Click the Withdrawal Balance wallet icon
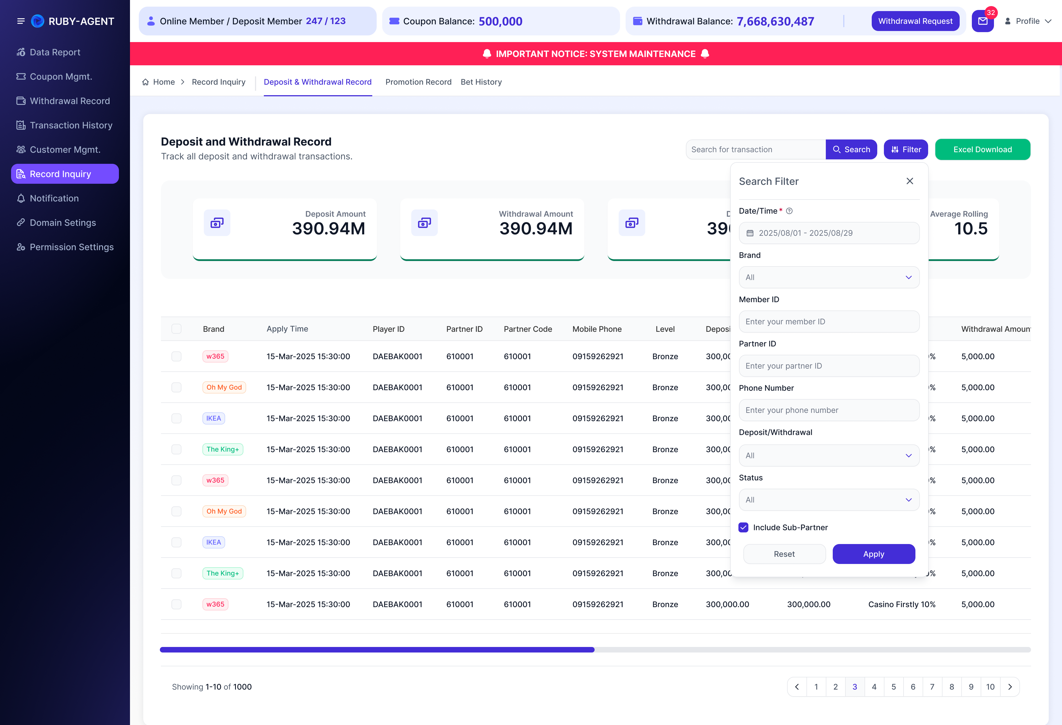 pyautogui.click(x=637, y=21)
